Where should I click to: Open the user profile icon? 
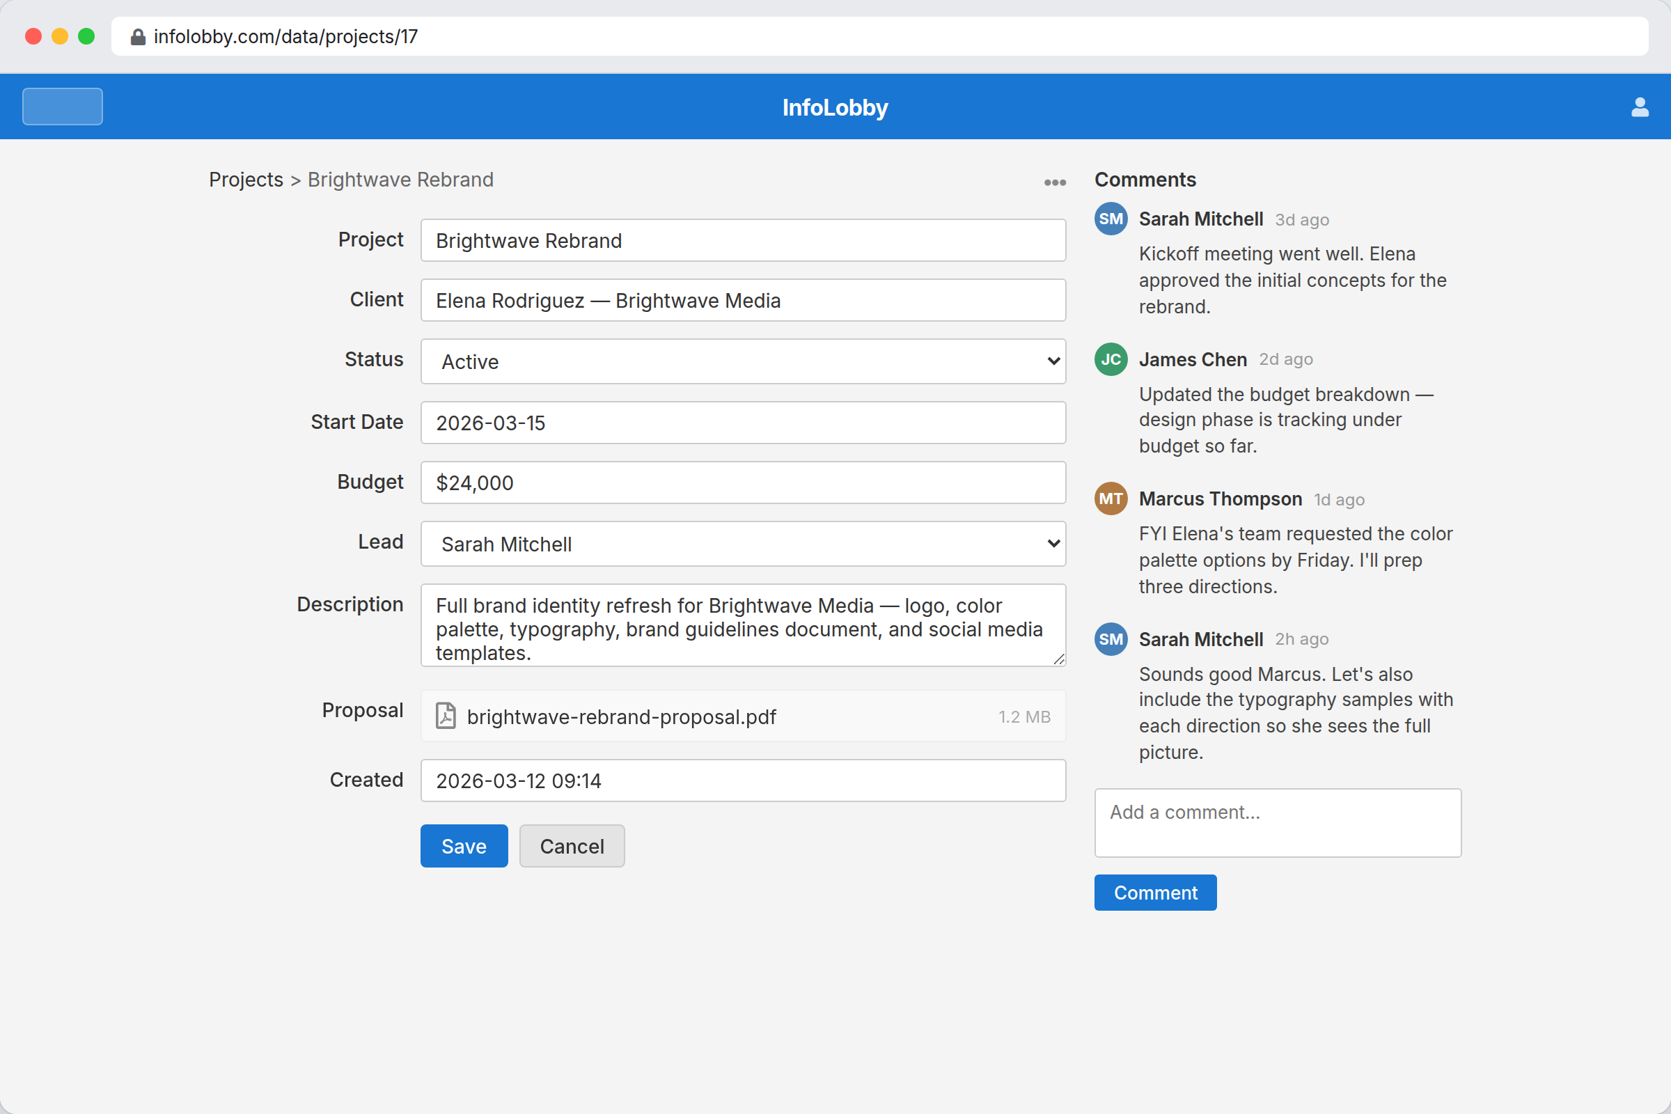tap(1640, 107)
